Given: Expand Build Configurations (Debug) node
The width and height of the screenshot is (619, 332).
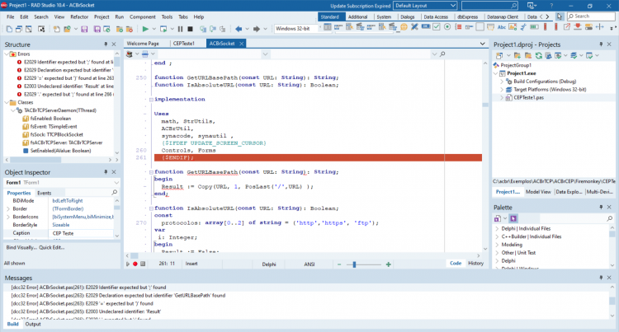Looking at the screenshot, I should 502,82.
